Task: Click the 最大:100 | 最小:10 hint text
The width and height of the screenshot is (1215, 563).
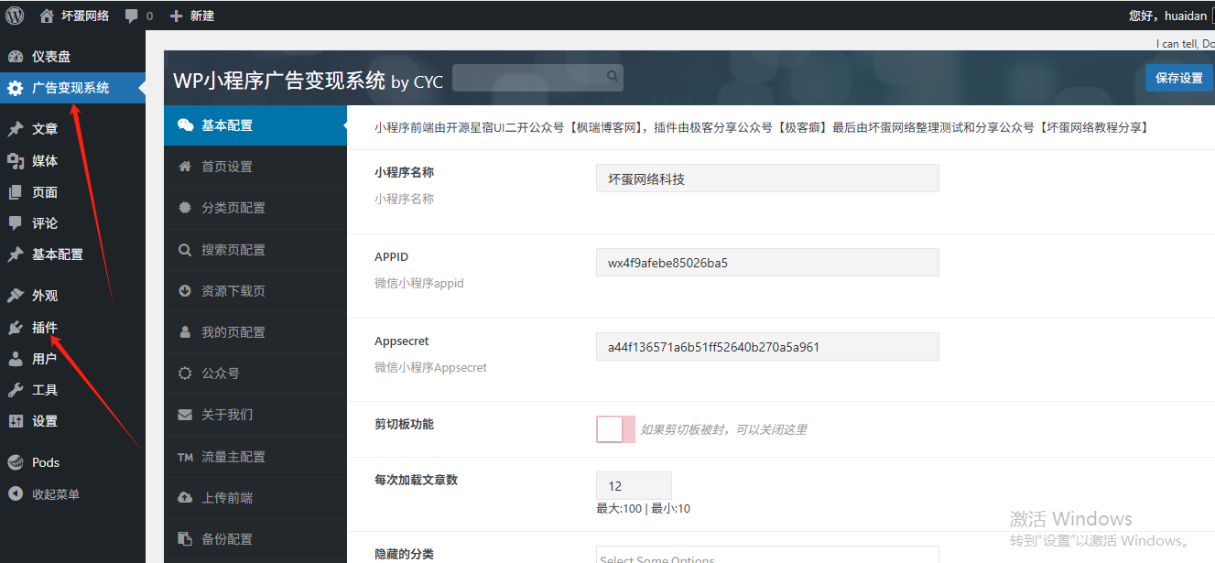Action: pyautogui.click(x=644, y=508)
